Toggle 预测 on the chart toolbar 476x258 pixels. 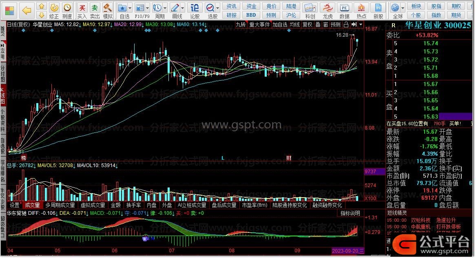pyautogui.click(x=336, y=24)
